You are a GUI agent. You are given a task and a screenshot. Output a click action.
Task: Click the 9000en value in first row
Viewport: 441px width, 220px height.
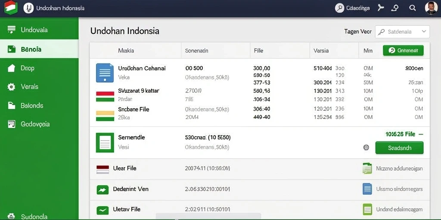414,68
